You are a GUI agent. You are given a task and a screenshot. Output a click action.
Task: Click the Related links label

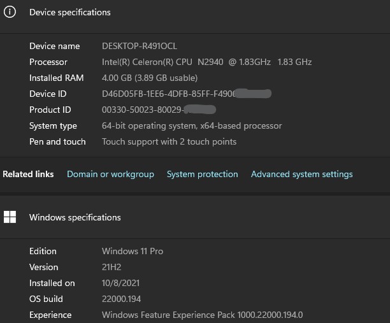(x=28, y=174)
